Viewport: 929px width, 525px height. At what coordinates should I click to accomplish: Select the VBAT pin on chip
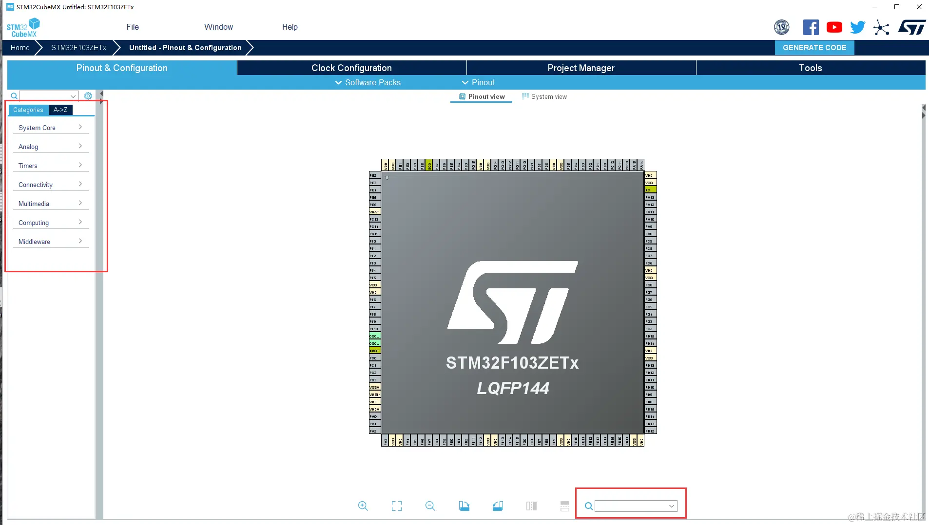pos(375,212)
